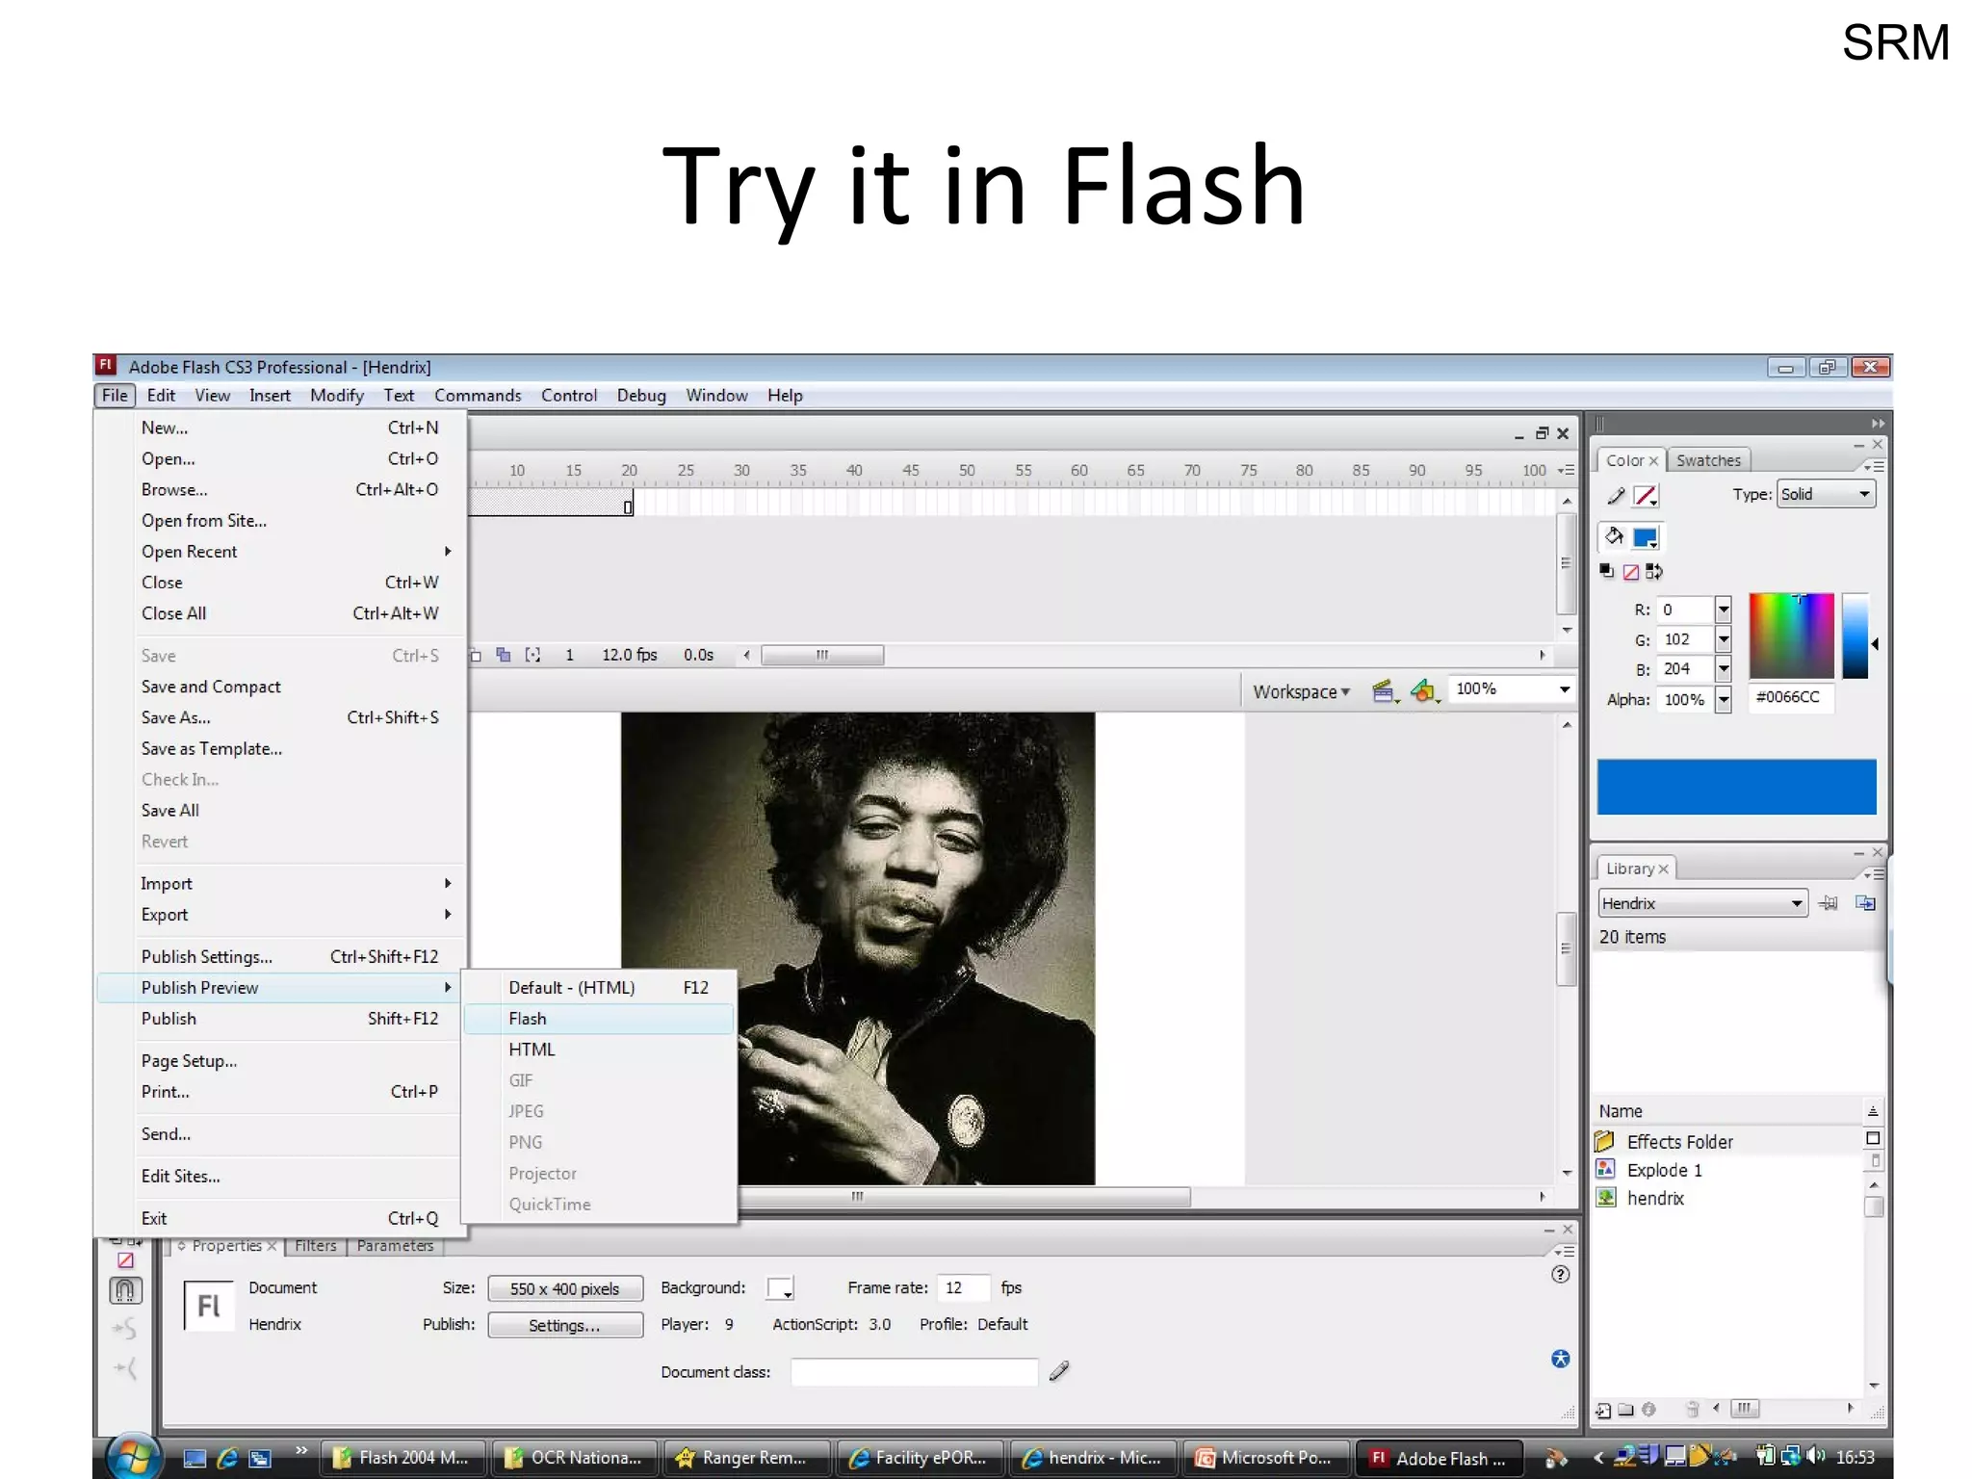
Task: Click the Library item Properties info icon
Action: coord(1648,1410)
